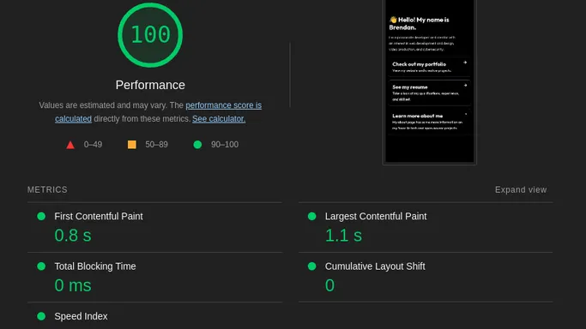Click green dot beside Total Blocking Time

[x=41, y=266]
